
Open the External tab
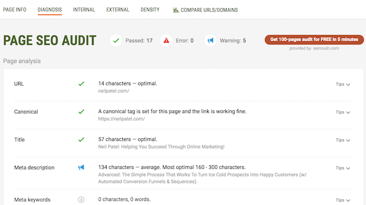[118, 10]
